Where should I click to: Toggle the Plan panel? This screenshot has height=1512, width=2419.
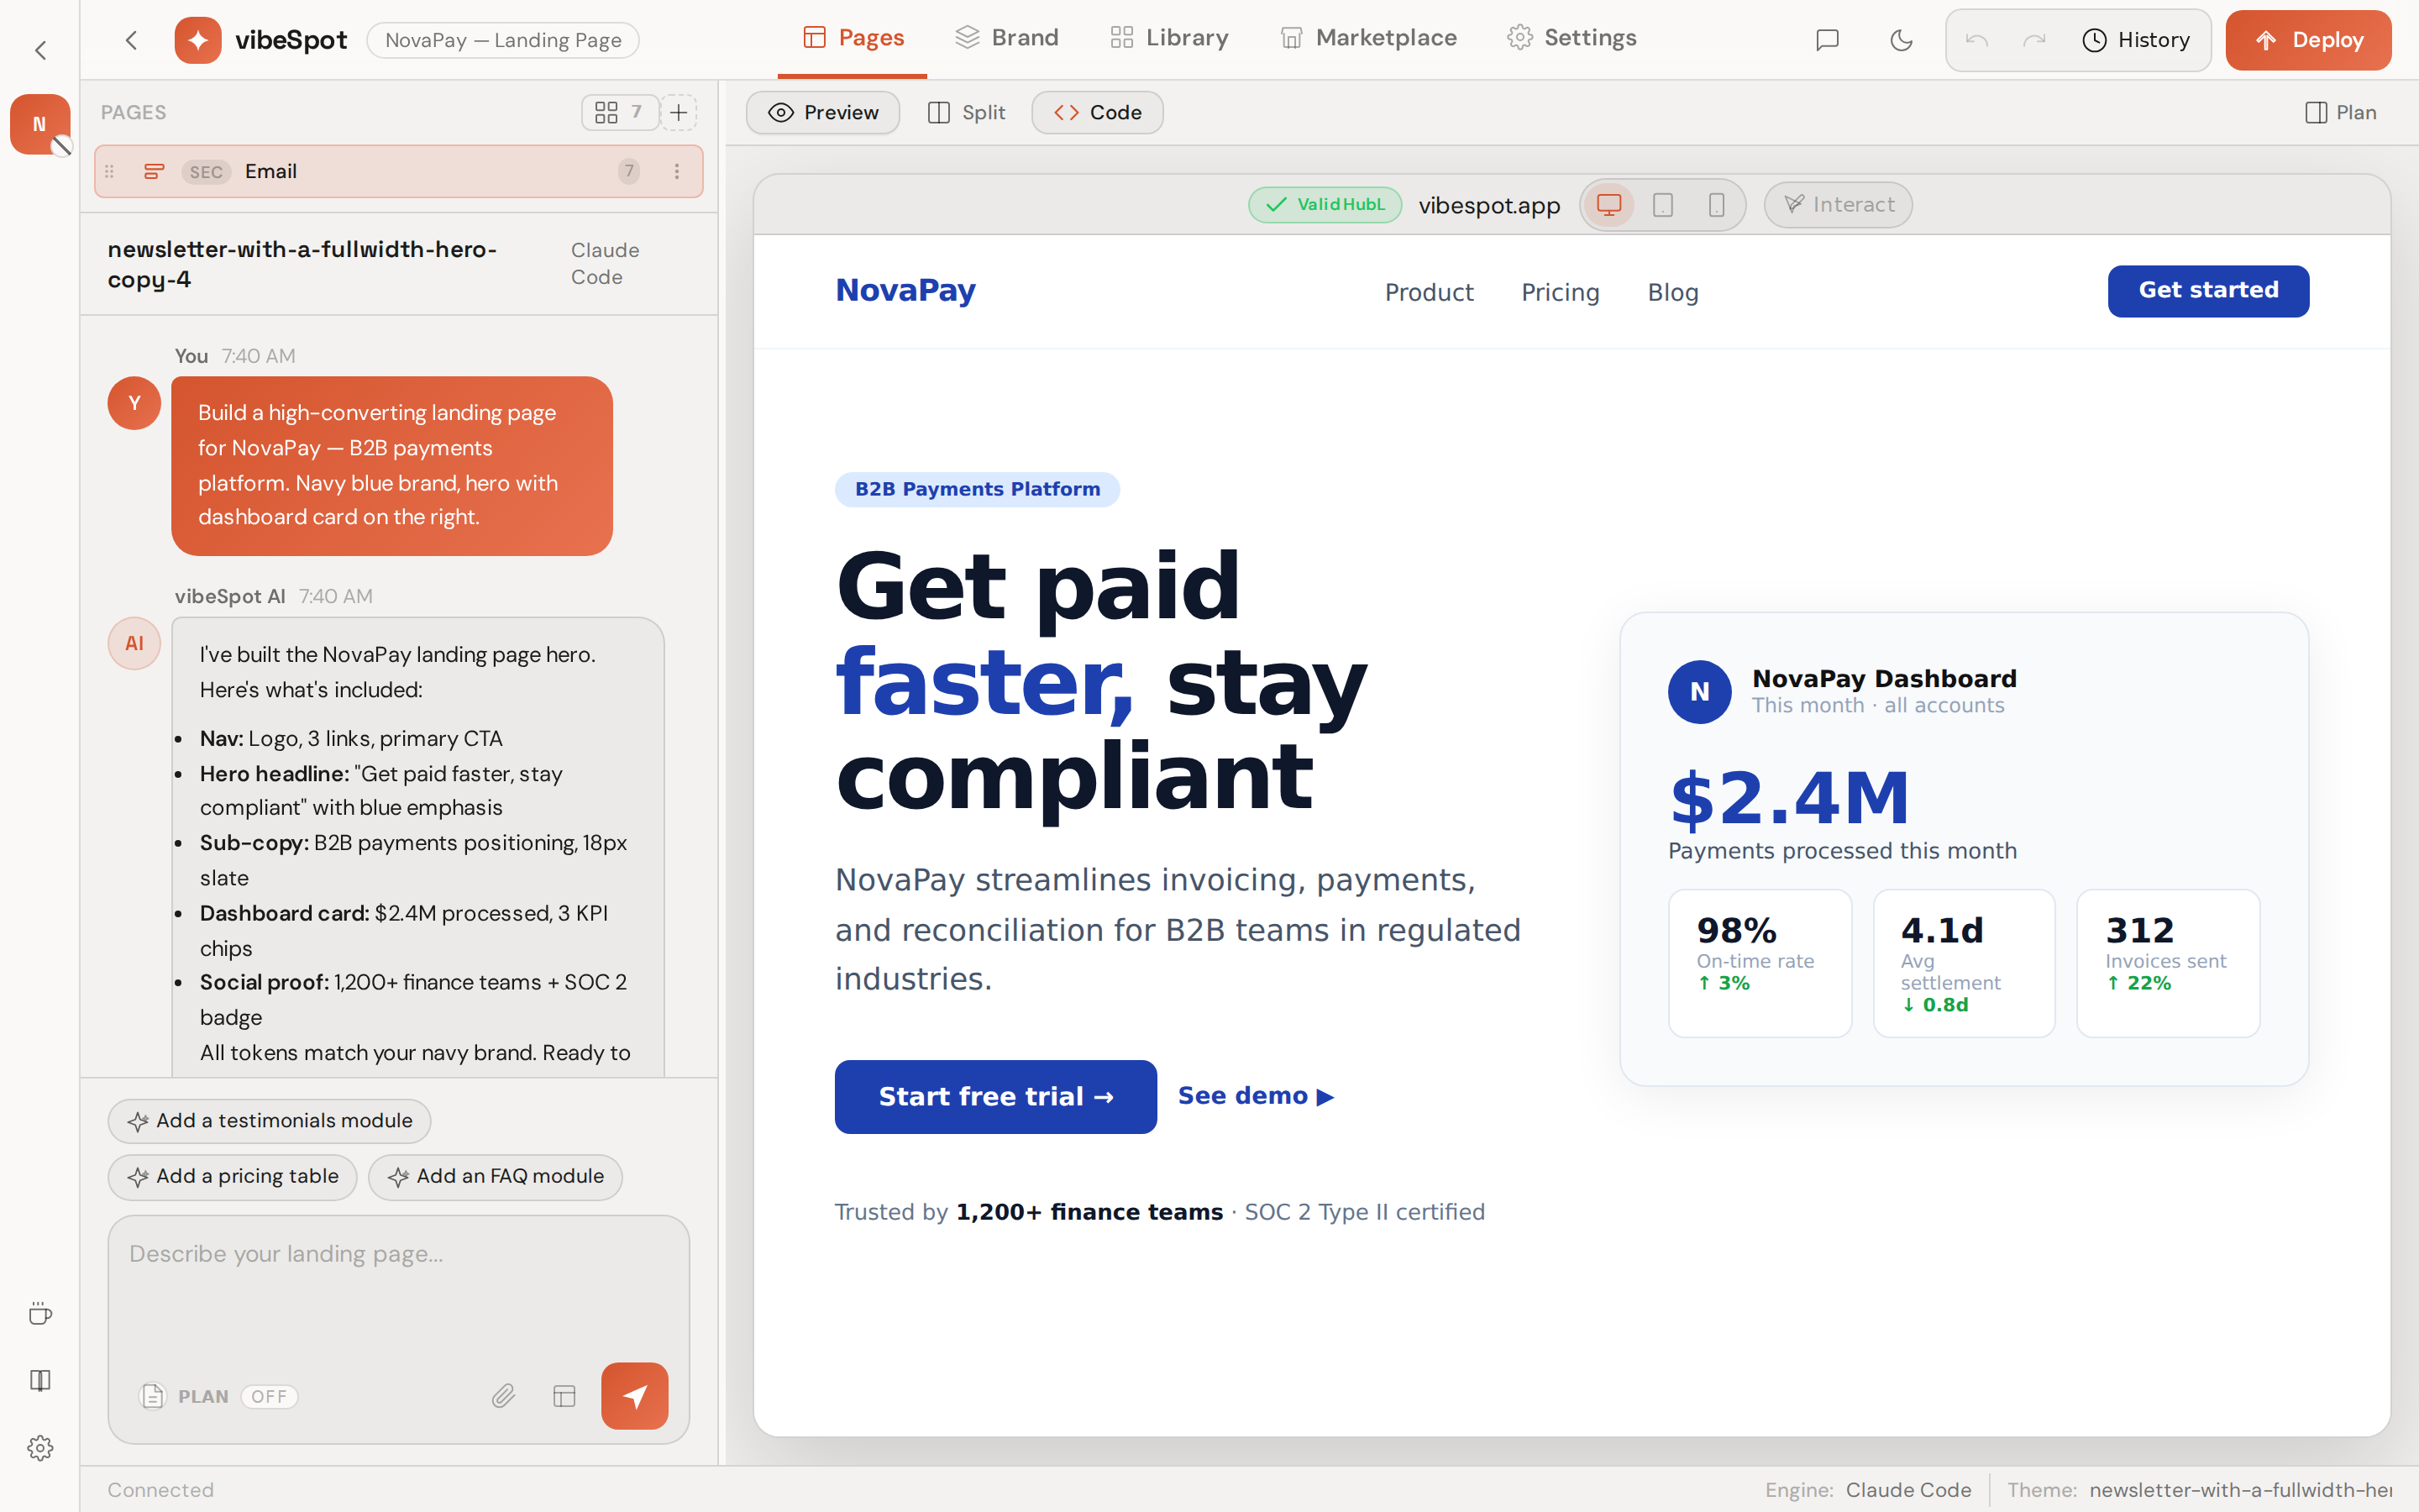pos(2340,112)
